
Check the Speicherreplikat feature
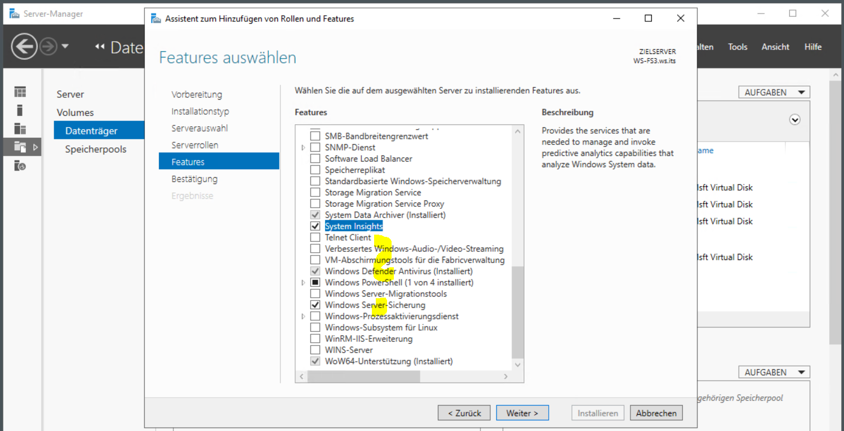[x=315, y=170]
